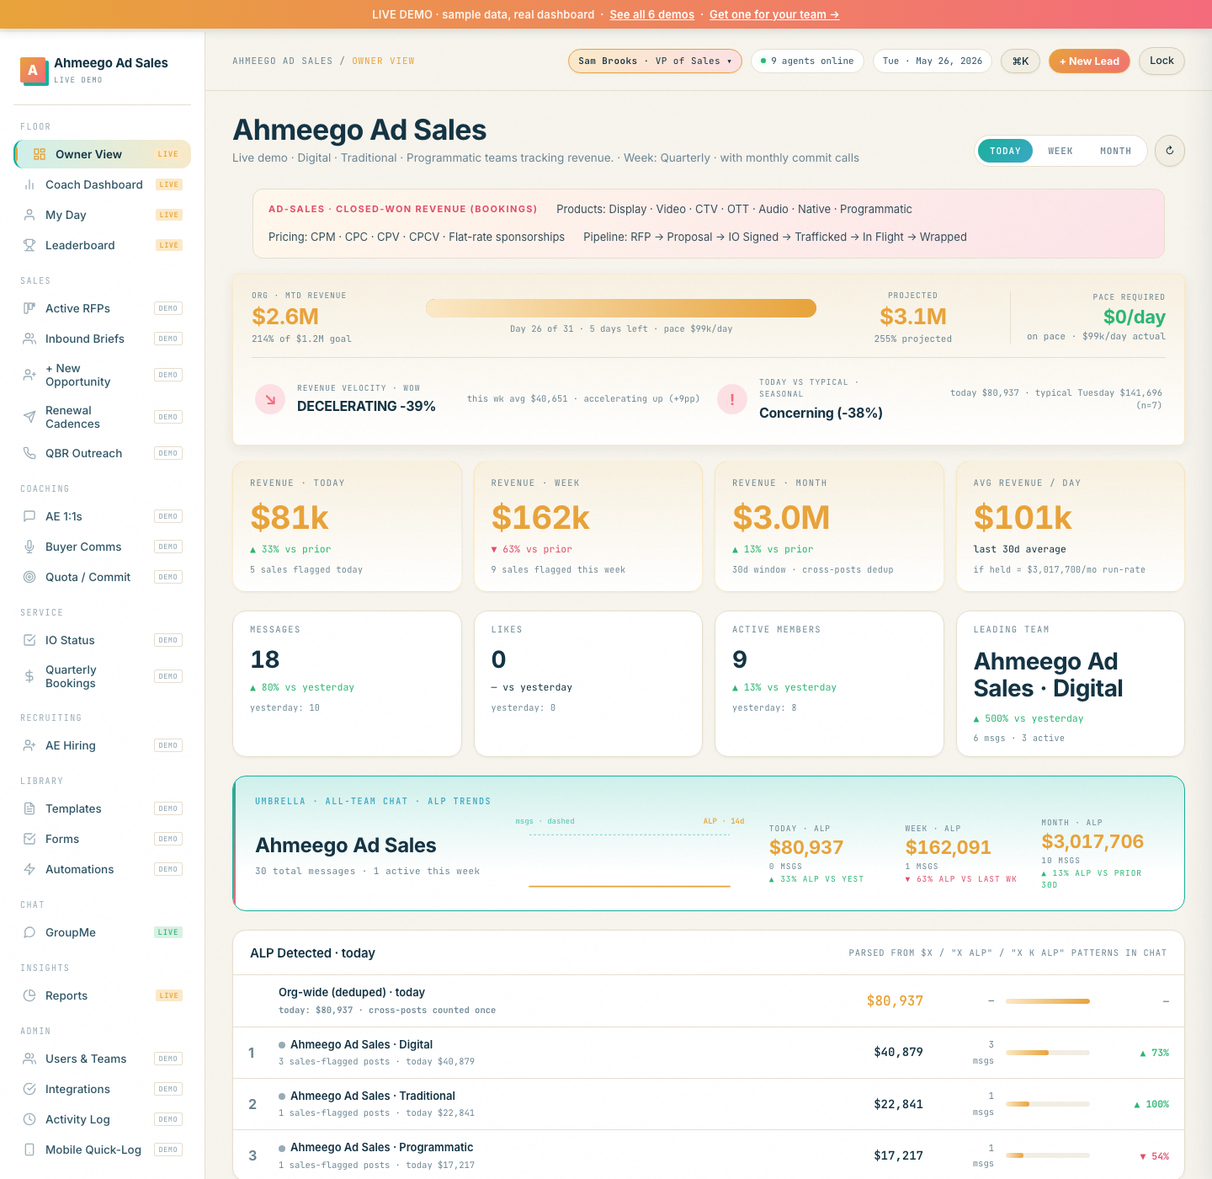Switch to the MONTH range tab
Viewport: 1212px width, 1179px height.
[x=1115, y=151]
